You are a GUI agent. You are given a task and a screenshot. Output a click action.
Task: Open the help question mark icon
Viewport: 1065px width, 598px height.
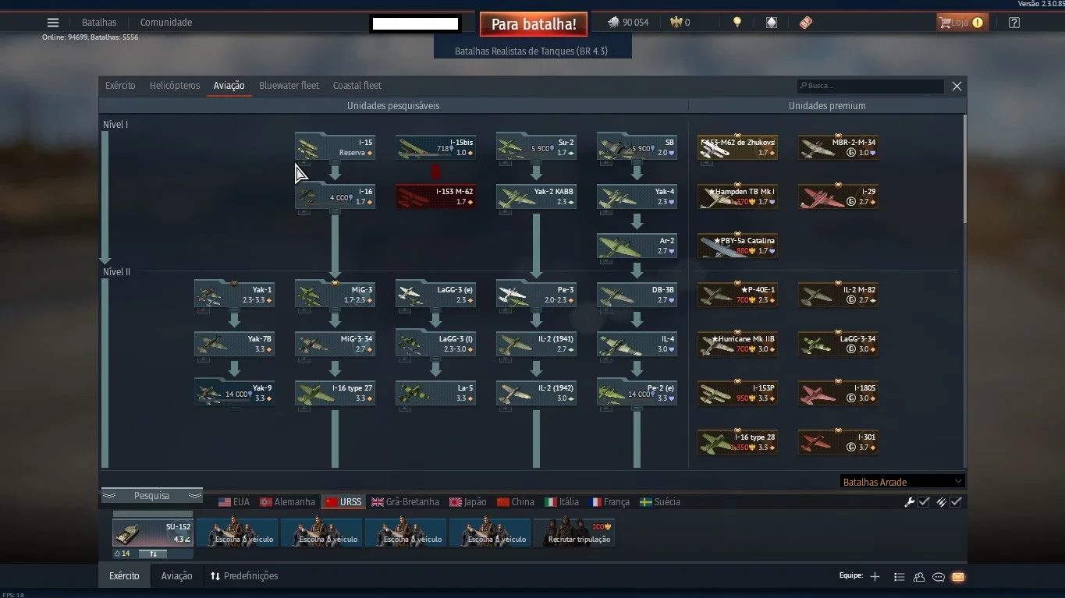point(1014,23)
